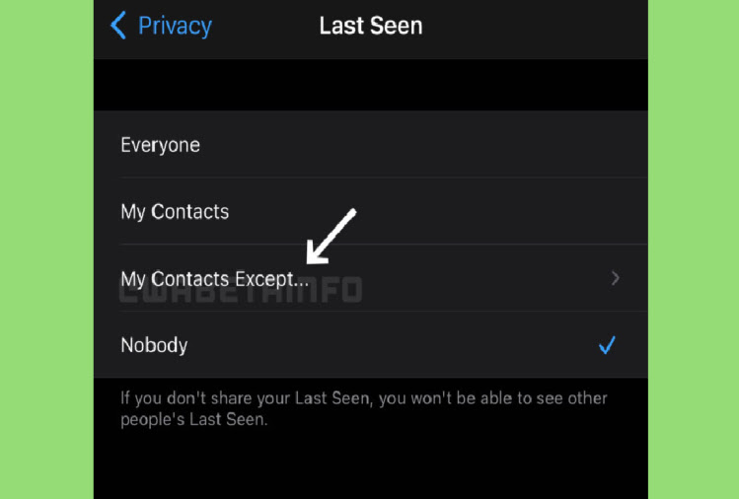739x499 pixels.
Task: Click the divider between My Contacts and Except rows
Action: click(384, 245)
